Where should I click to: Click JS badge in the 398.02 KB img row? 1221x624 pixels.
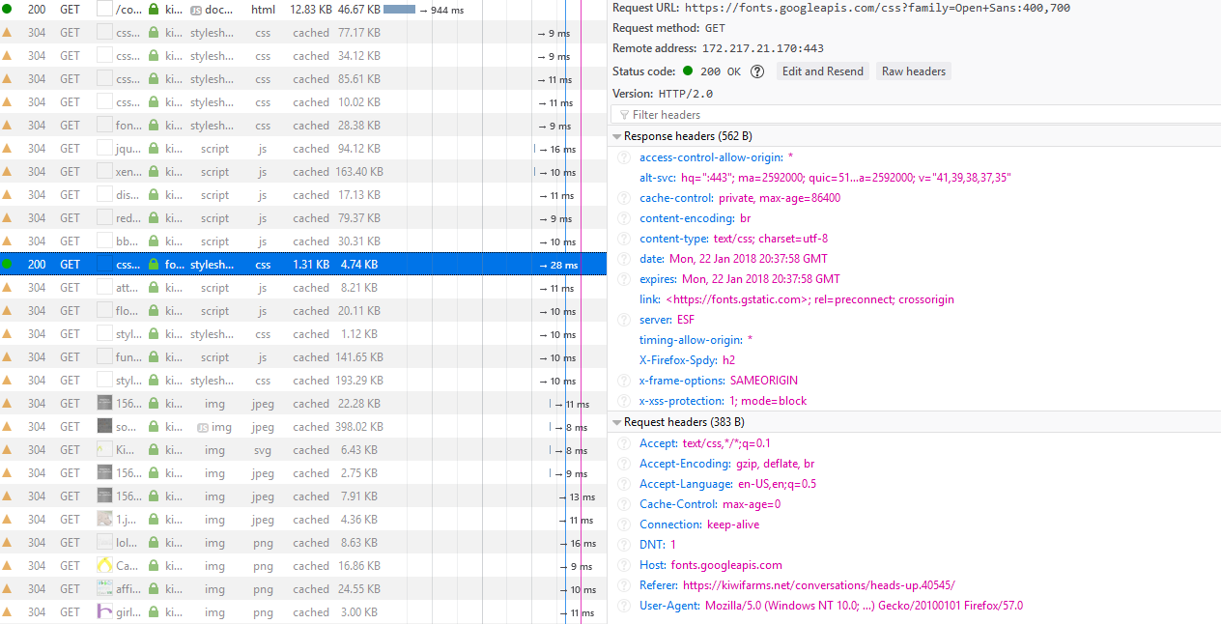pos(203,427)
